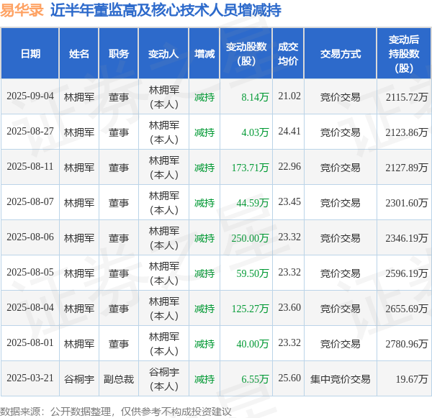Click the 职务 column header

pyautogui.click(x=119, y=54)
